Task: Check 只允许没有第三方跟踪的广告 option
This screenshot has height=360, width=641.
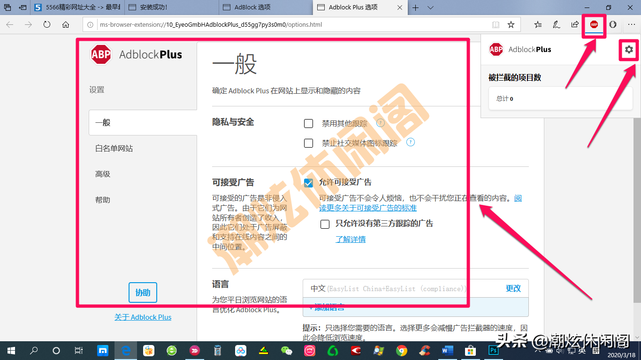Action: 325,224
